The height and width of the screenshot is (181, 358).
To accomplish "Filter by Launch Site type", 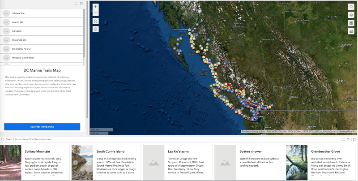I will [x=43, y=22].
